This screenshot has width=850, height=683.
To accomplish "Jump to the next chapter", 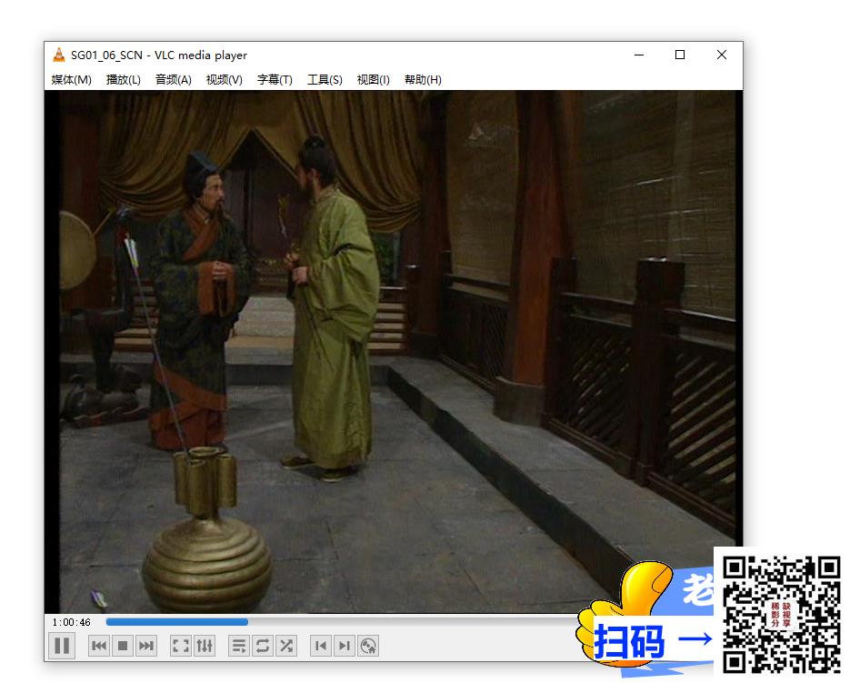I will (x=345, y=646).
